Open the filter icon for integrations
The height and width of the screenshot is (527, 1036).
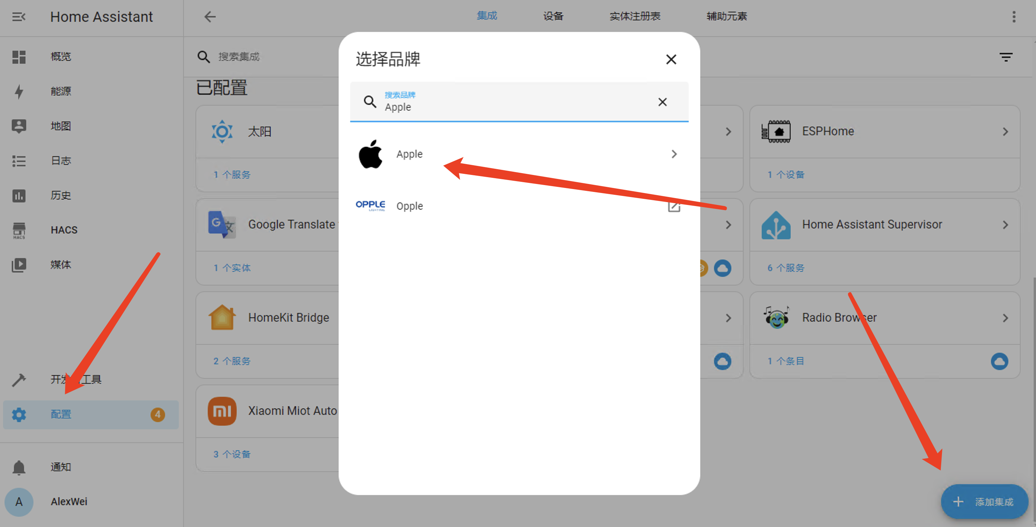click(x=1006, y=57)
